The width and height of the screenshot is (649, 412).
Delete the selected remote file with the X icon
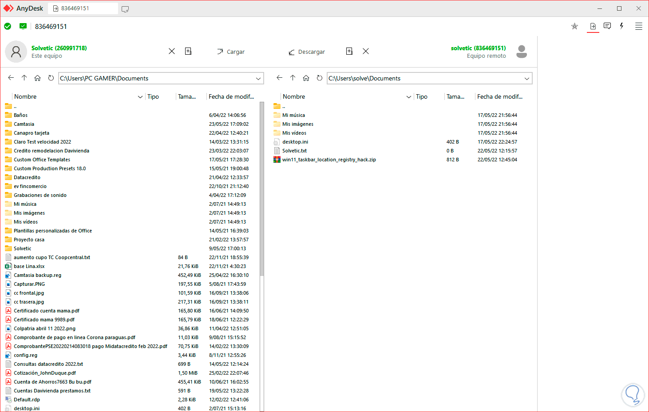[x=366, y=52]
